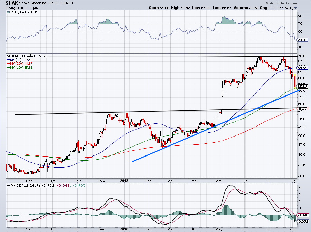The image size is (311, 232).
Task: Click the High 61.42 header value
Action: (x=180, y=8)
